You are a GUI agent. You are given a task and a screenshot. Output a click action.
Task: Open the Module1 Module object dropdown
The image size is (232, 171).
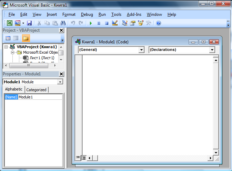click(60, 82)
